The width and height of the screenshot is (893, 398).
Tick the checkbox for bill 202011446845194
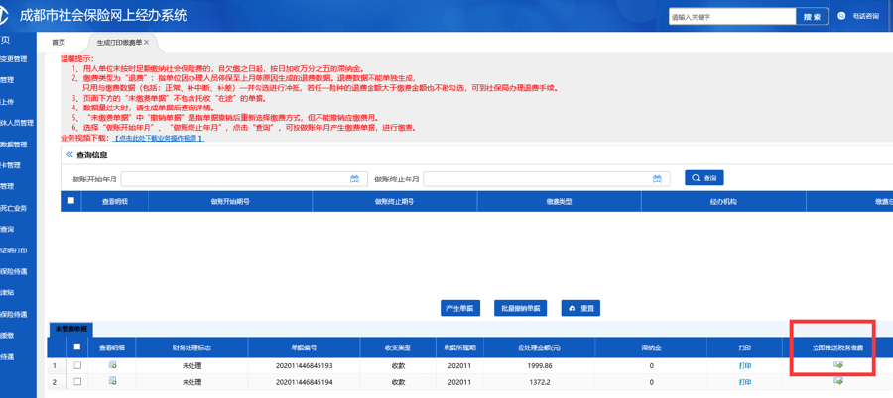pyautogui.click(x=77, y=381)
